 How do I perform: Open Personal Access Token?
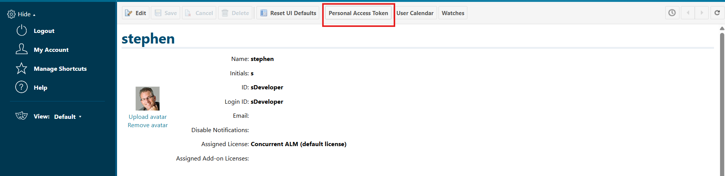(x=358, y=13)
